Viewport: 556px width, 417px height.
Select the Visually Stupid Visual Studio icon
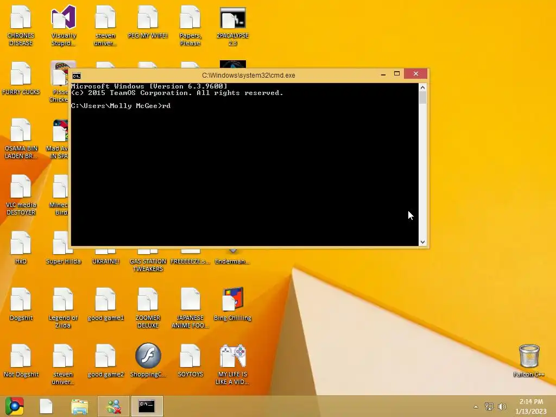(x=63, y=26)
